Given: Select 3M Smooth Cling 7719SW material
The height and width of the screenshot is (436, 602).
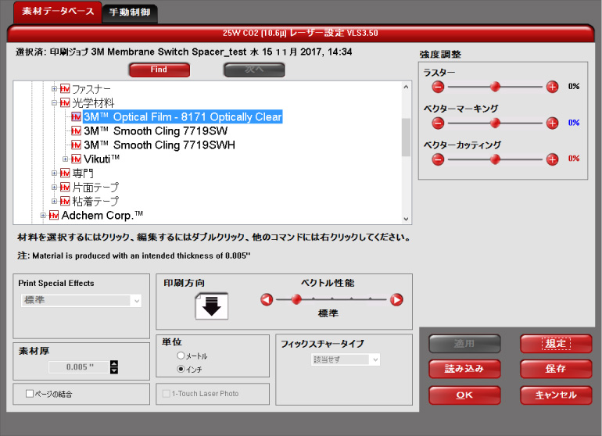Looking at the screenshot, I should 156,130.
